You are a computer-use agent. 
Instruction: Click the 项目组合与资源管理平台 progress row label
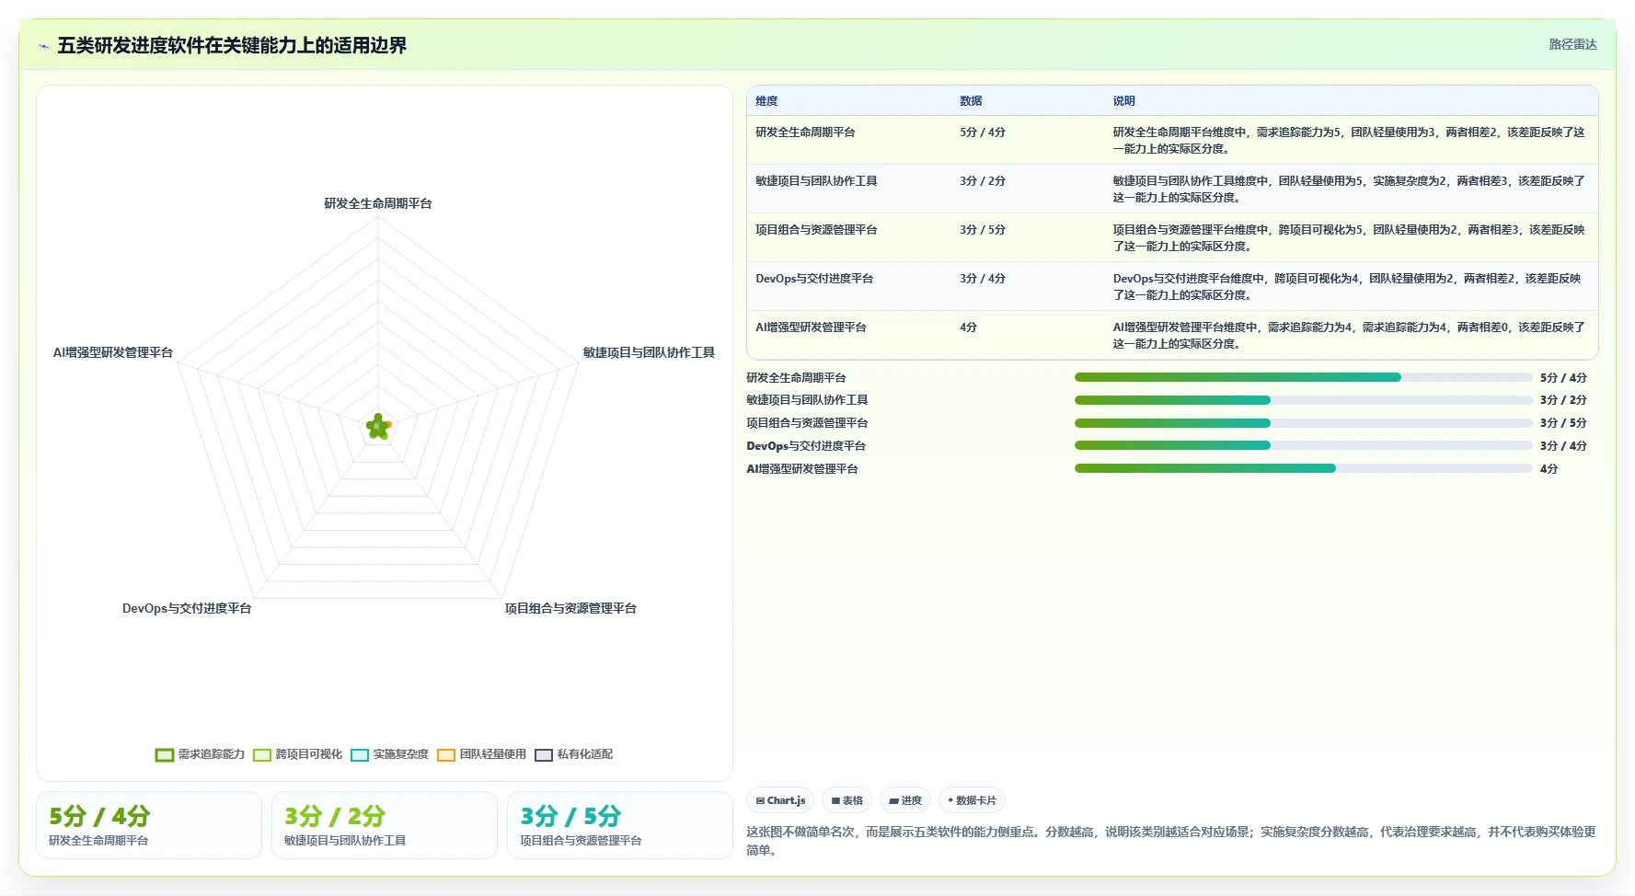tap(807, 423)
